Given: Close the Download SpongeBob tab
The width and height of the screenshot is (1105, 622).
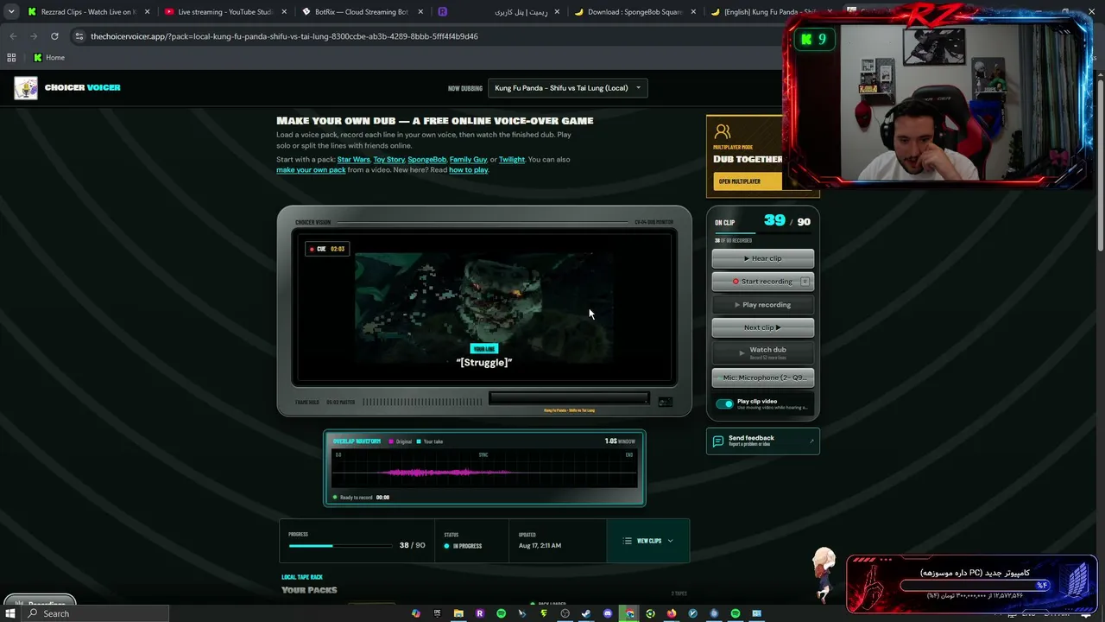Looking at the screenshot, I should point(693,12).
